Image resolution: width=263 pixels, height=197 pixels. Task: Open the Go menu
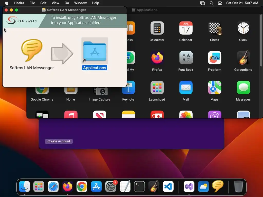pyautogui.click(x=67, y=3)
